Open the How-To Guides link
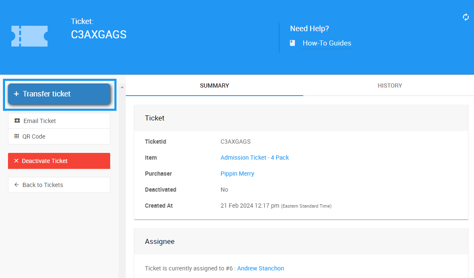Screen dimensions: 474x278 (327, 43)
